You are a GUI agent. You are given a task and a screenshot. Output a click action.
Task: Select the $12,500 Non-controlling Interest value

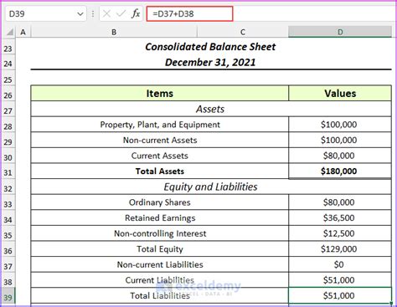(340, 233)
